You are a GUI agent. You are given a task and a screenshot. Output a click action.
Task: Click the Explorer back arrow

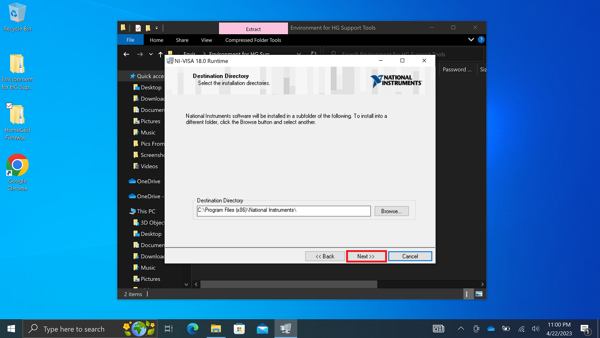[126, 54]
